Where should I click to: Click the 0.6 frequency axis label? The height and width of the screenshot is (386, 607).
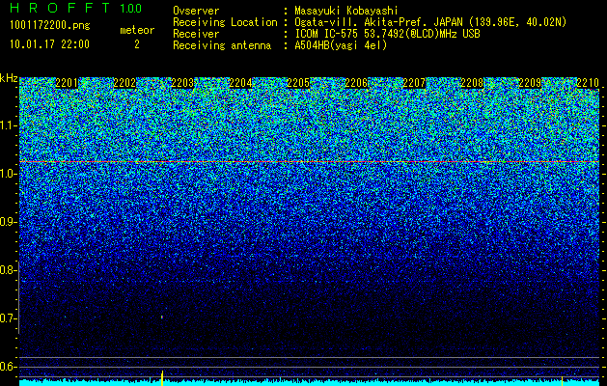(x=8, y=367)
